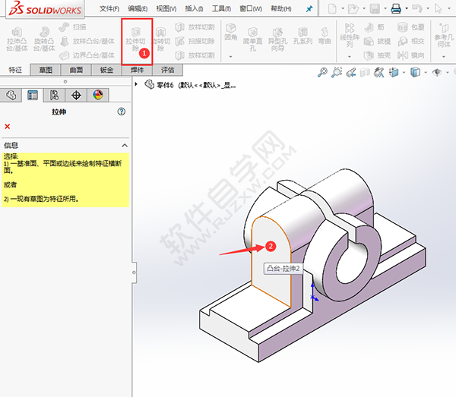Choose the 镜向 mirror tool
The width and height of the screenshot is (456, 397).
[x=411, y=55]
